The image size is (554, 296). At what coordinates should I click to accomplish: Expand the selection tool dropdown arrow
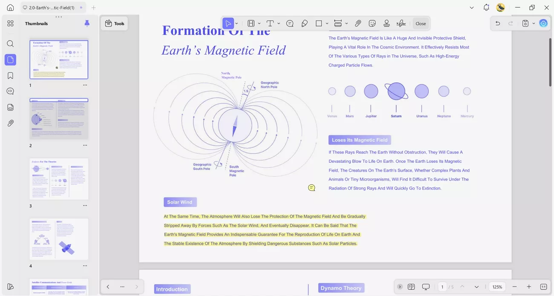(x=237, y=23)
